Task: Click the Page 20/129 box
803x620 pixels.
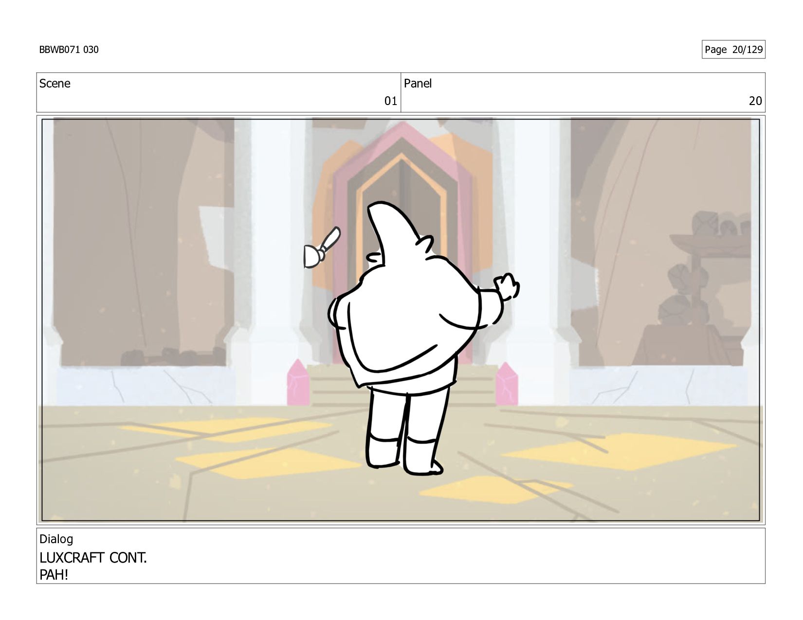Action: tap(733, 50)
